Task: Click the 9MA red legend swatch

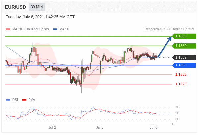Action: pos(24,100)
